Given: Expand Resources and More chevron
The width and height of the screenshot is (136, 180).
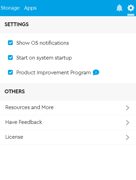Looking at the screenshot, I should pos(127,108).
